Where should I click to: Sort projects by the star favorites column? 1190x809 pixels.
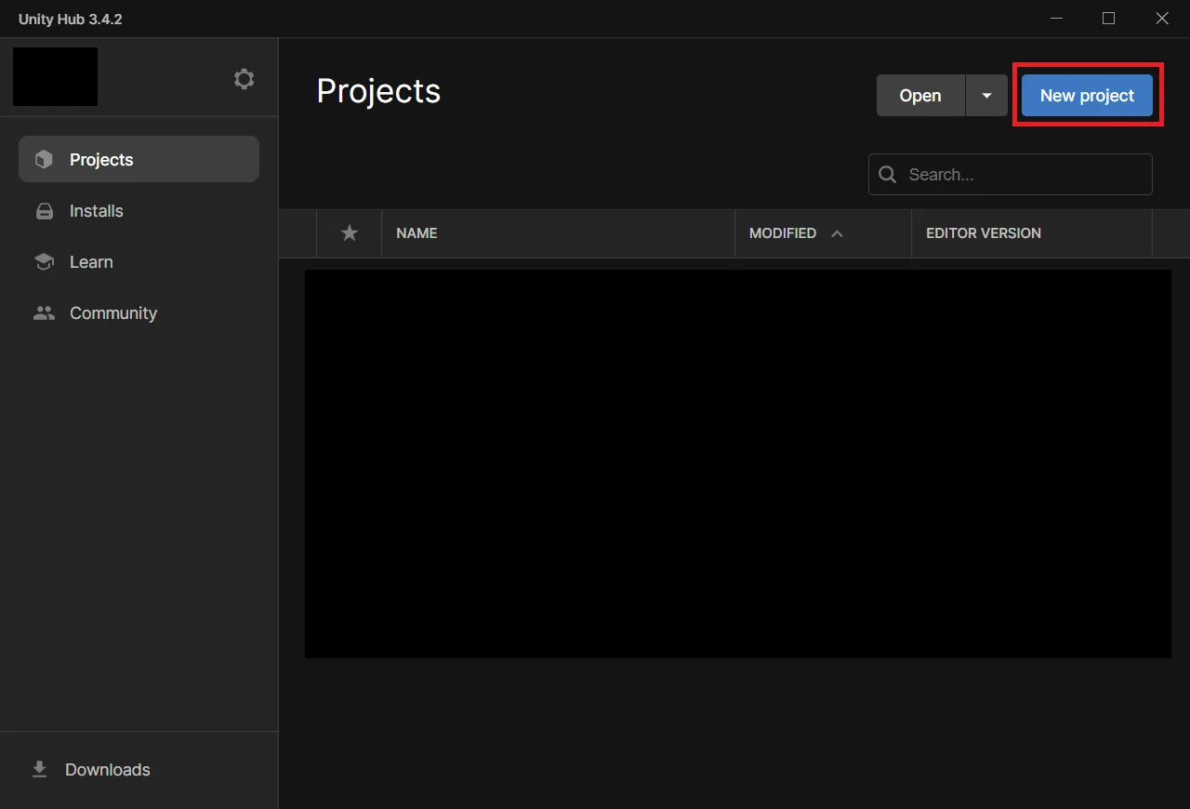(x=349, y=233)
